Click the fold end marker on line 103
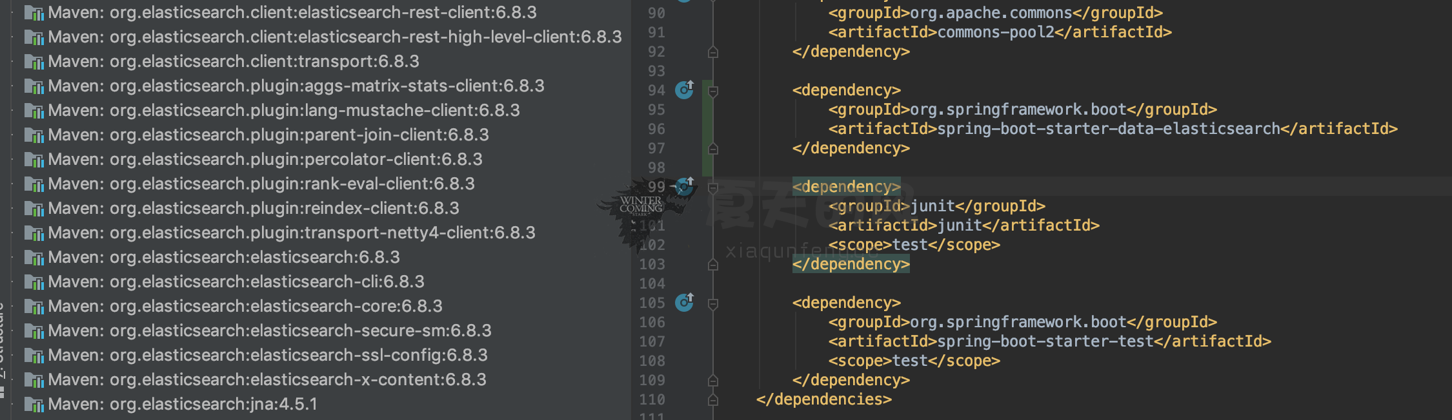 [713, 264]
